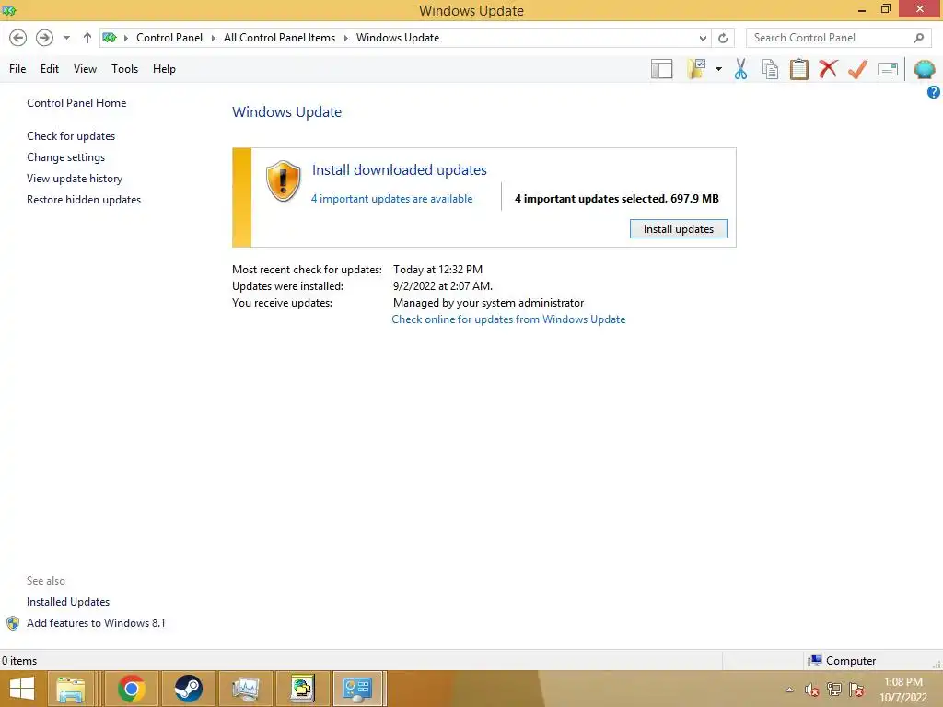Open the View menu

[x=85, y=69]
